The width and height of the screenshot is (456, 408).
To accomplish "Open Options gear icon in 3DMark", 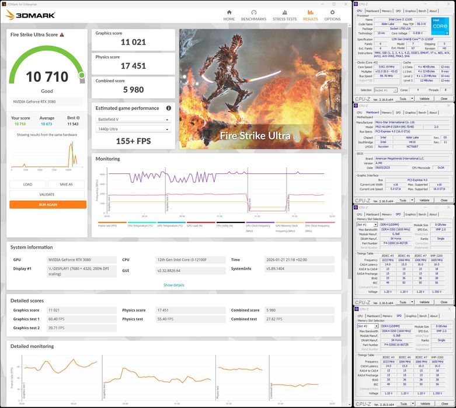I will click(332, 12).
